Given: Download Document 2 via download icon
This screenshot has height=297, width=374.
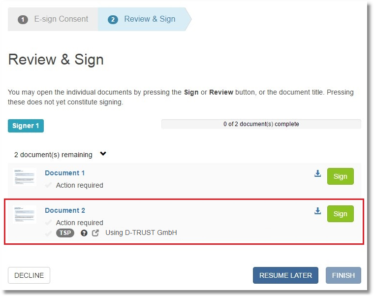Looking at the screenshot, I should click(317, 211).
